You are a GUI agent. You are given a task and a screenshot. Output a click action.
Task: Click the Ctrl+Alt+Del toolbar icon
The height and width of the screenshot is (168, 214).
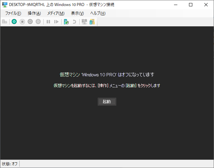(x=5, y=22)
